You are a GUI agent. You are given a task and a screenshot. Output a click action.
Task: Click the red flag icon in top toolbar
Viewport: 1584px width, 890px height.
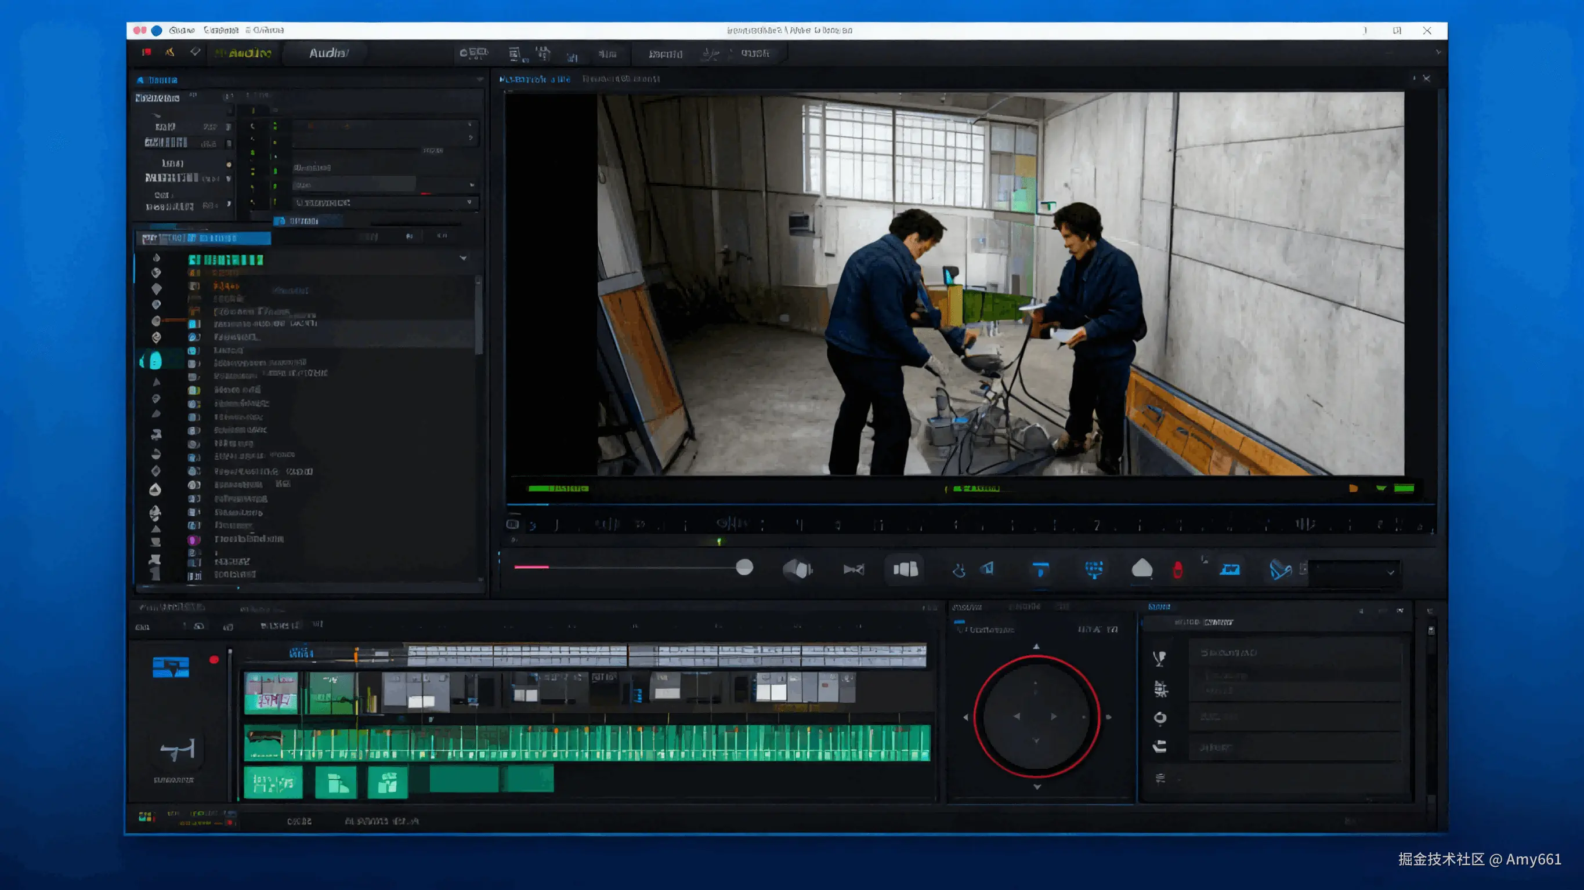click(146, 53)
